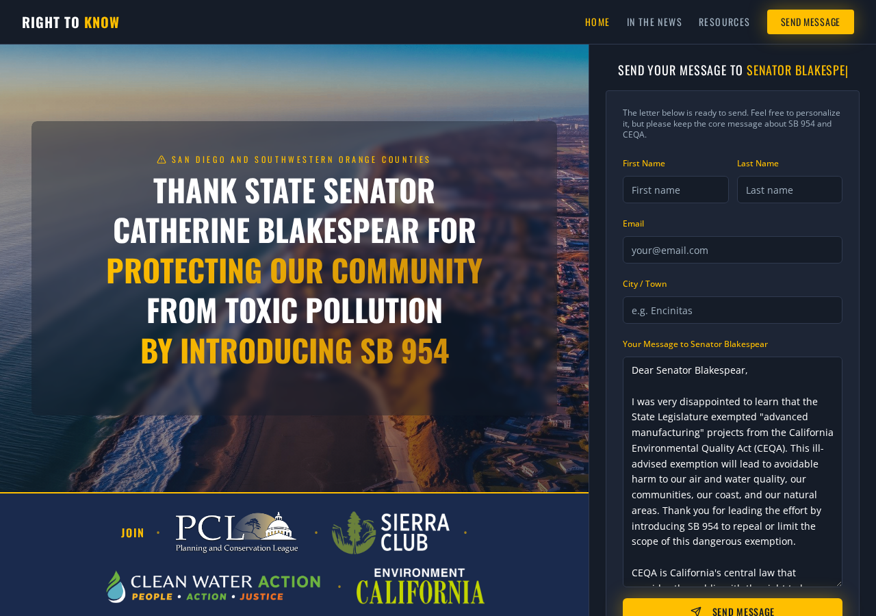
Task: Submit the form with bottom Send Message button
Action: pos(732,607)
